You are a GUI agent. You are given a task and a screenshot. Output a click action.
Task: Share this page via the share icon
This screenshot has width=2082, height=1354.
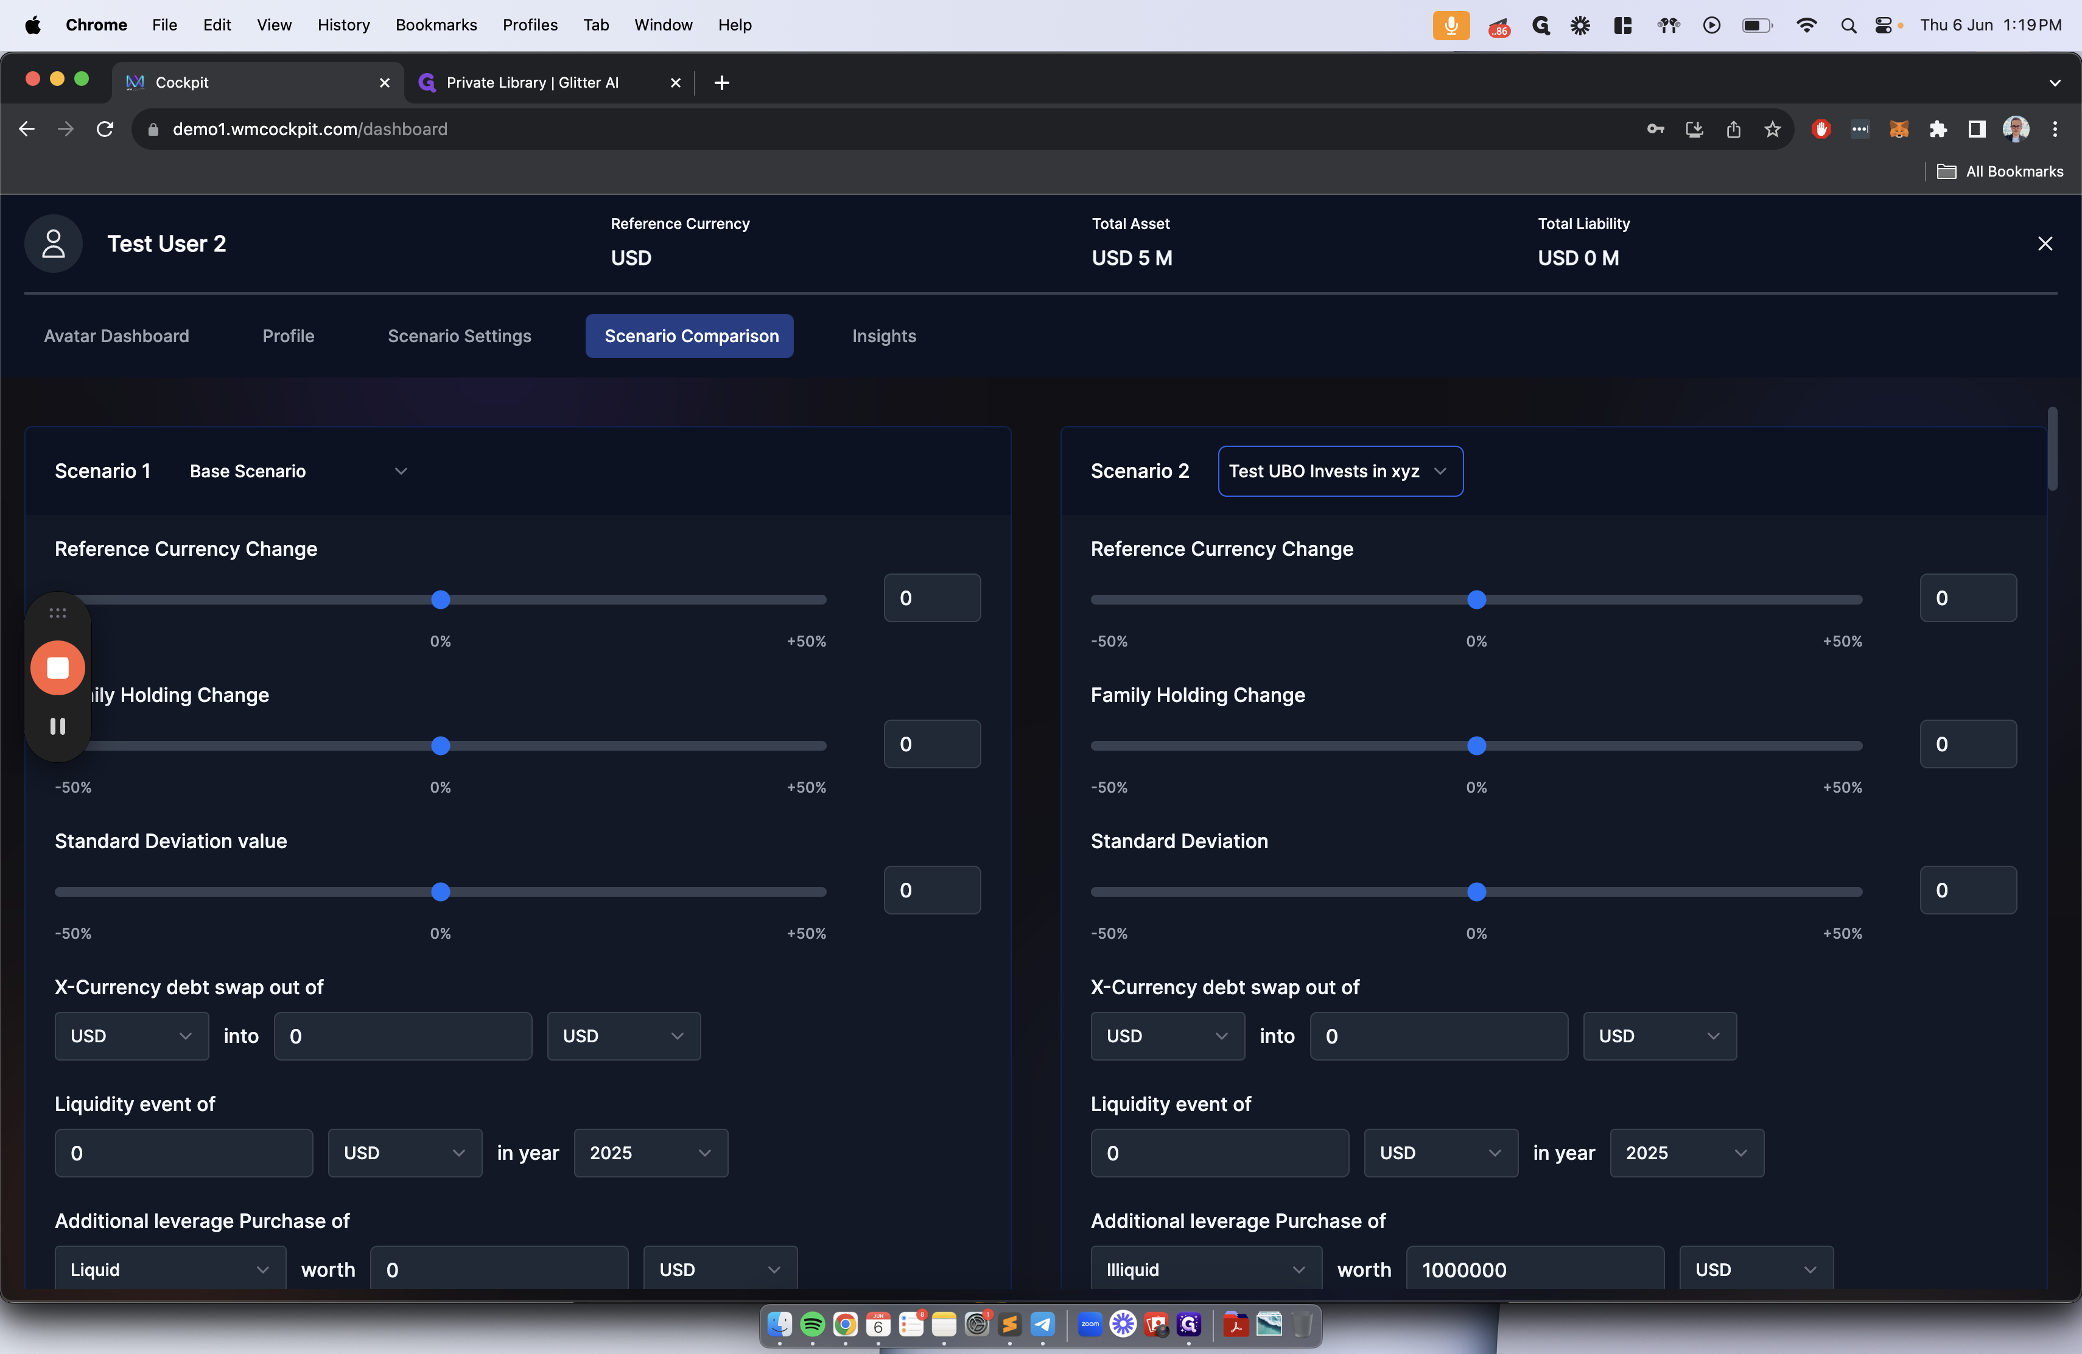1733,128
